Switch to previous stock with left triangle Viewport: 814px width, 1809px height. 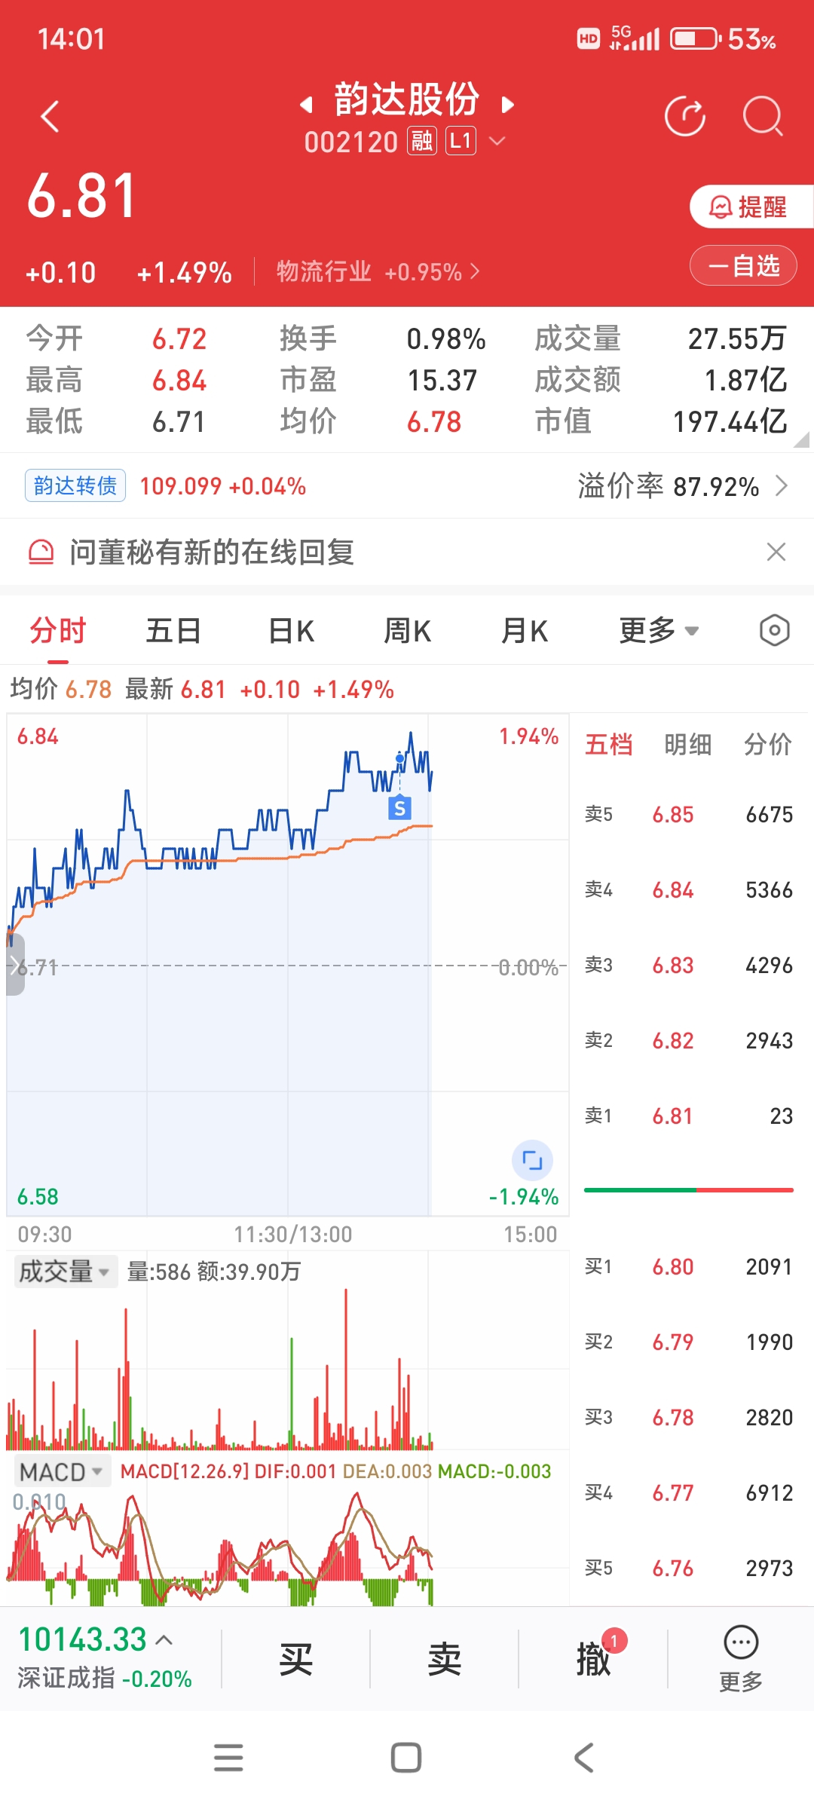pyautogui.click(x=306, y=104)
